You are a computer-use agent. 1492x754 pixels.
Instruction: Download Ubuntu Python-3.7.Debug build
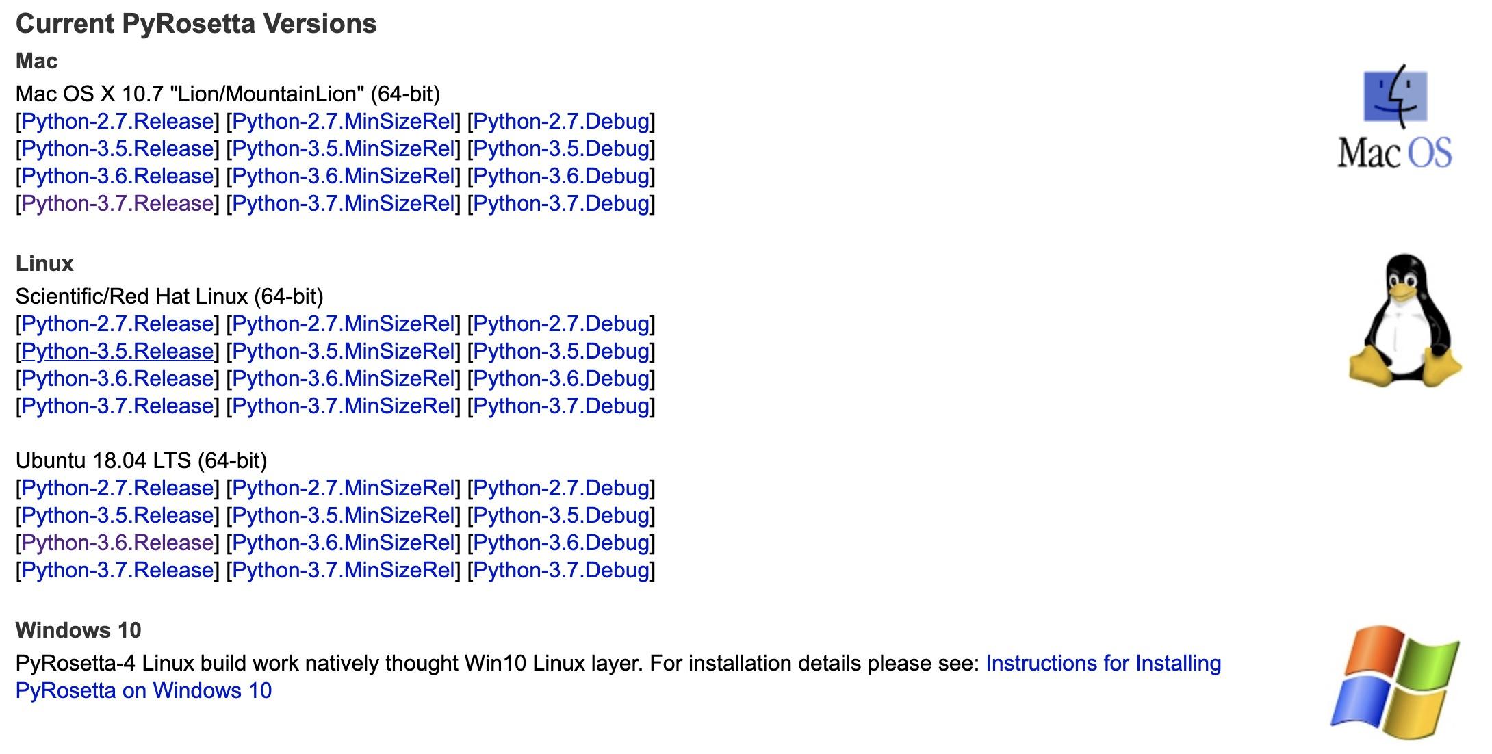(x=561, y=571)
